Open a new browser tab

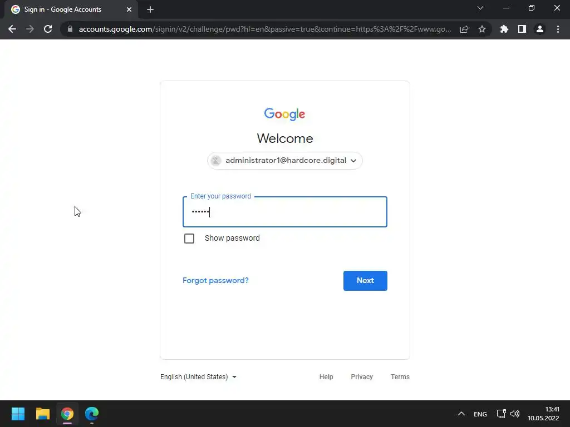tap(150, 9)
